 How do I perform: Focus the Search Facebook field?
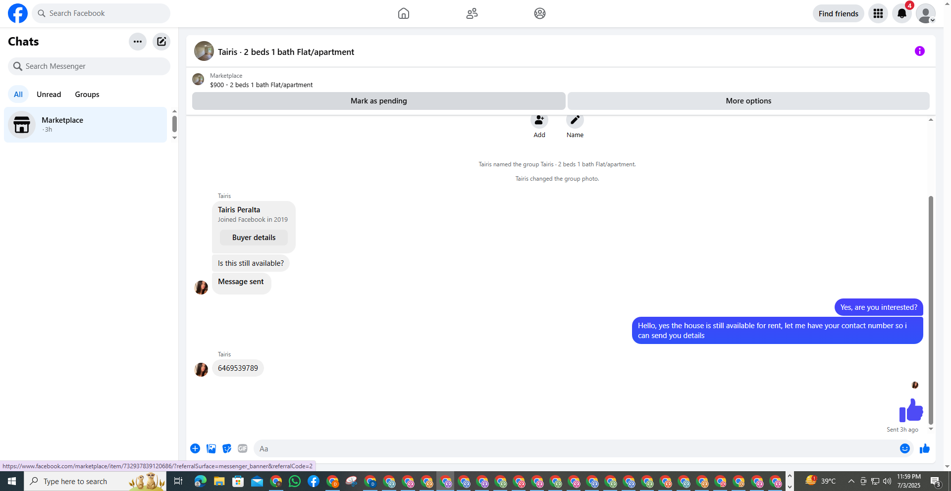point(101,13)
